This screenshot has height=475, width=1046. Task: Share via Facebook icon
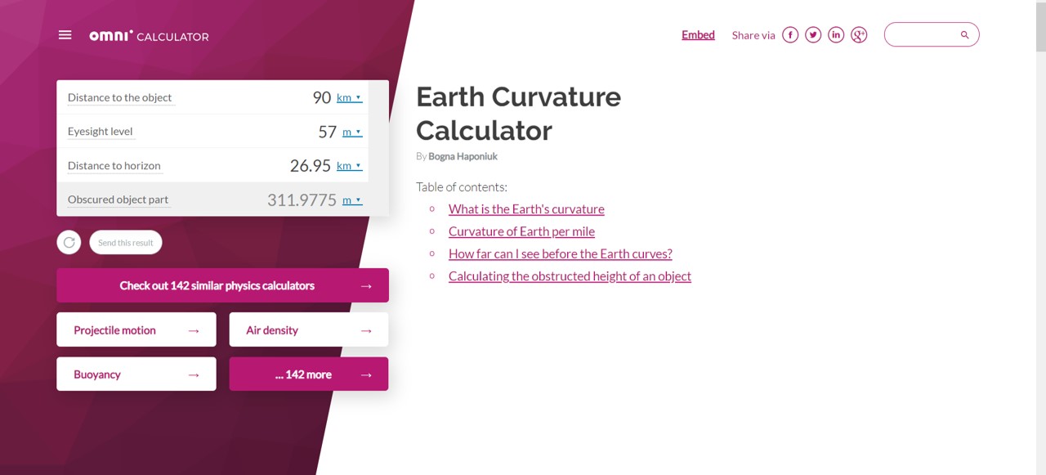click(x=790, y=34)
